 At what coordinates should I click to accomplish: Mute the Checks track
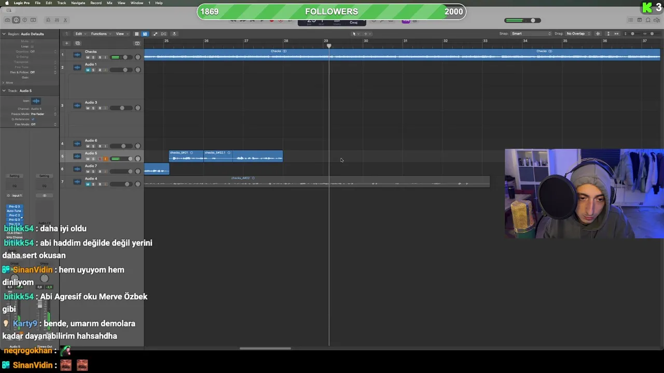(x=88, y=57)
